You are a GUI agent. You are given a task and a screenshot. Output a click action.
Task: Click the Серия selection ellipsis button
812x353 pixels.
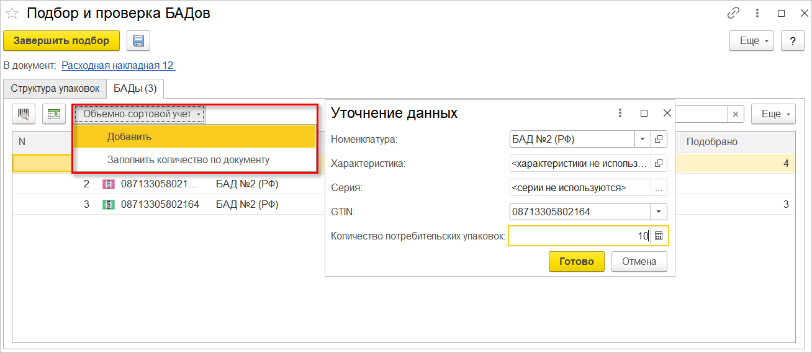point(659,187)
